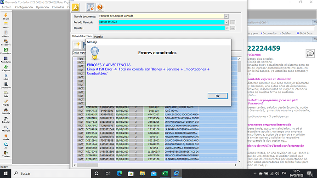Click the columns help toolbar icon
Viewport: 317px width, 178px height.
point(90,7)
